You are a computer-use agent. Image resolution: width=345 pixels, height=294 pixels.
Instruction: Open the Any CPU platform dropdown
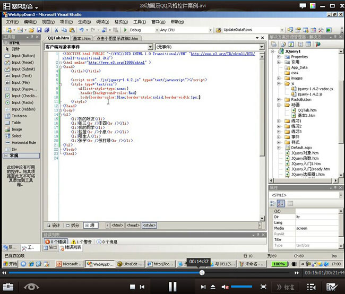click(211, 30)
